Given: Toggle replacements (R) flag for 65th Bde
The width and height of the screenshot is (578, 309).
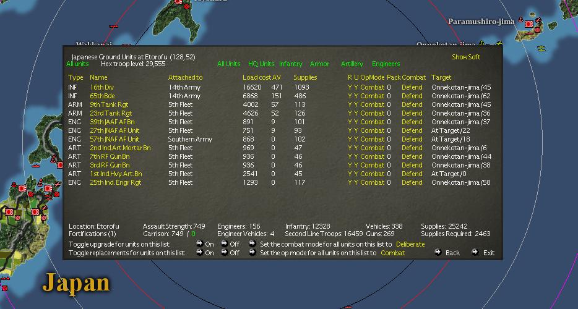Looking at the screenshot, I should coord(350,96).
